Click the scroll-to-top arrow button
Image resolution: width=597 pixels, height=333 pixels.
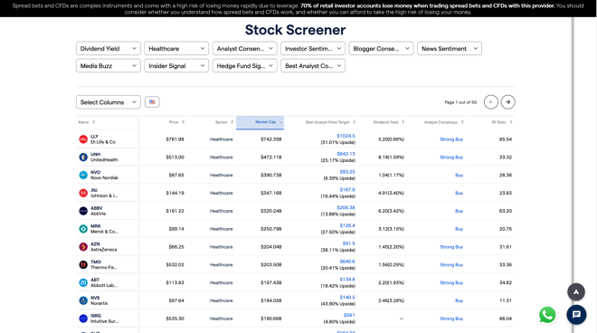(x=576, y=292)
